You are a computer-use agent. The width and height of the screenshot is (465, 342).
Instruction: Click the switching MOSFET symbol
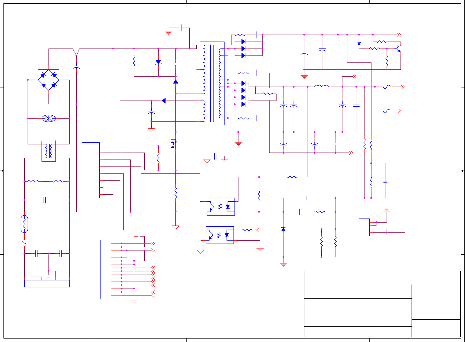click(x=173, y=143)
